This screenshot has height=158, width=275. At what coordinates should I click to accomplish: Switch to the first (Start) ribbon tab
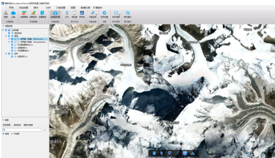[x=11, y=8]
